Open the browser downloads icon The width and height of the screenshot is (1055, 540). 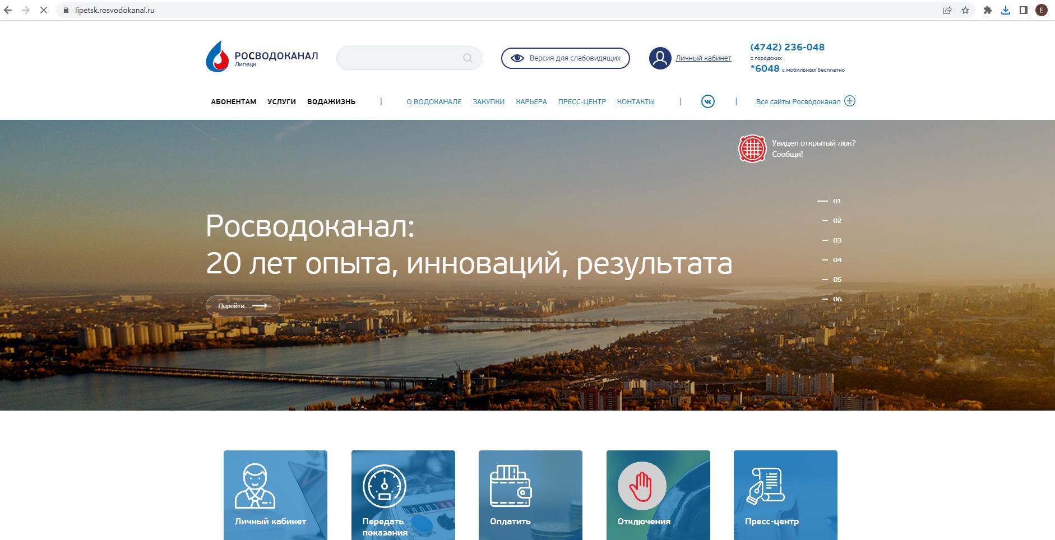click(x=1006, y=10)
